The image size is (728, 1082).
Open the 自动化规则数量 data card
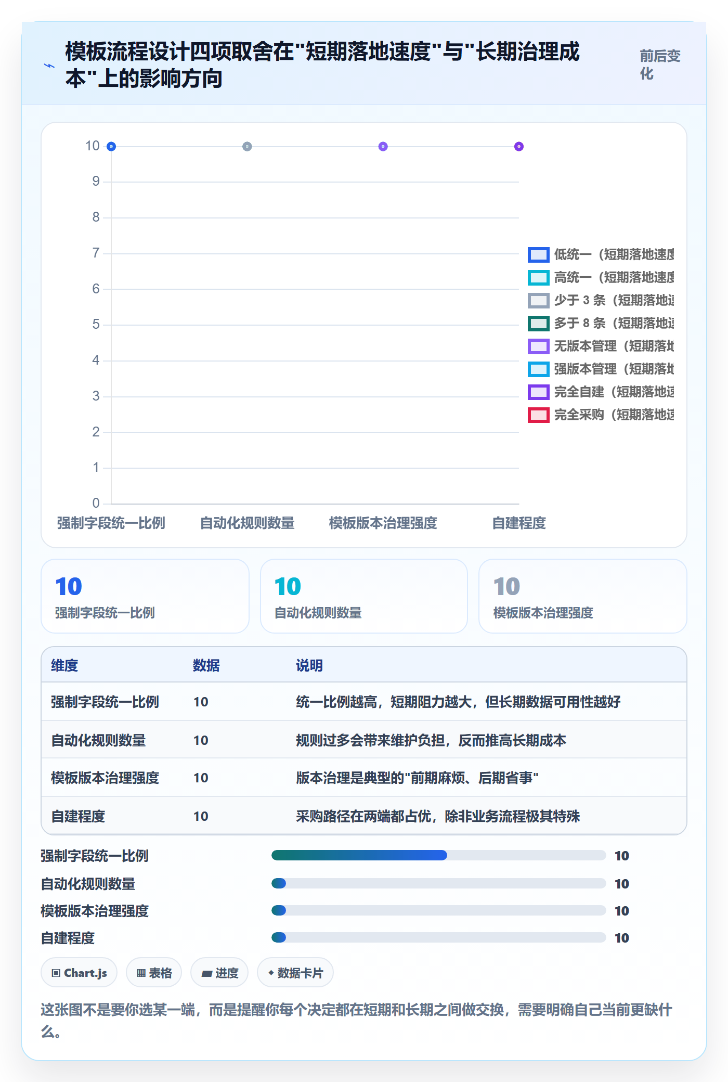coord(364,596)
